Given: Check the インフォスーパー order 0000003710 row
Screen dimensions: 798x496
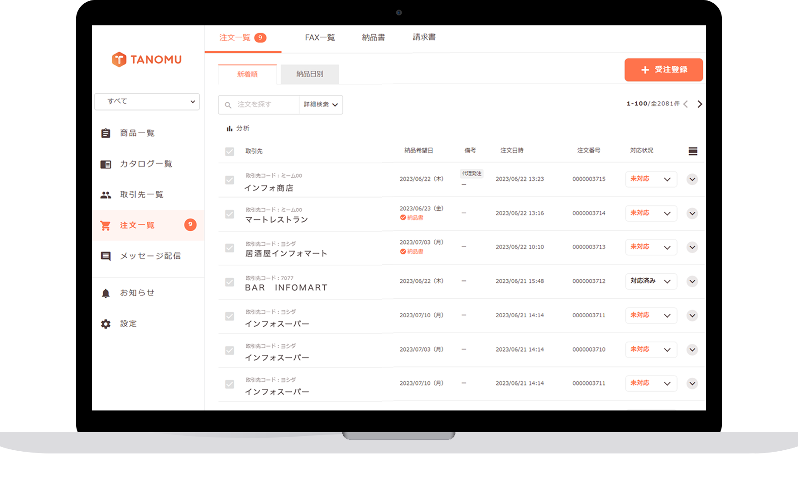Looking at the screenshot, I should (230, 351).
